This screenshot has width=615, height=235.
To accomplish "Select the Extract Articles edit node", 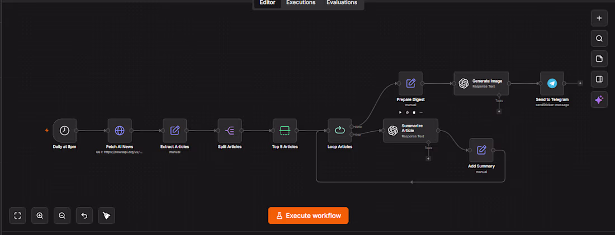I will (174, 131).
